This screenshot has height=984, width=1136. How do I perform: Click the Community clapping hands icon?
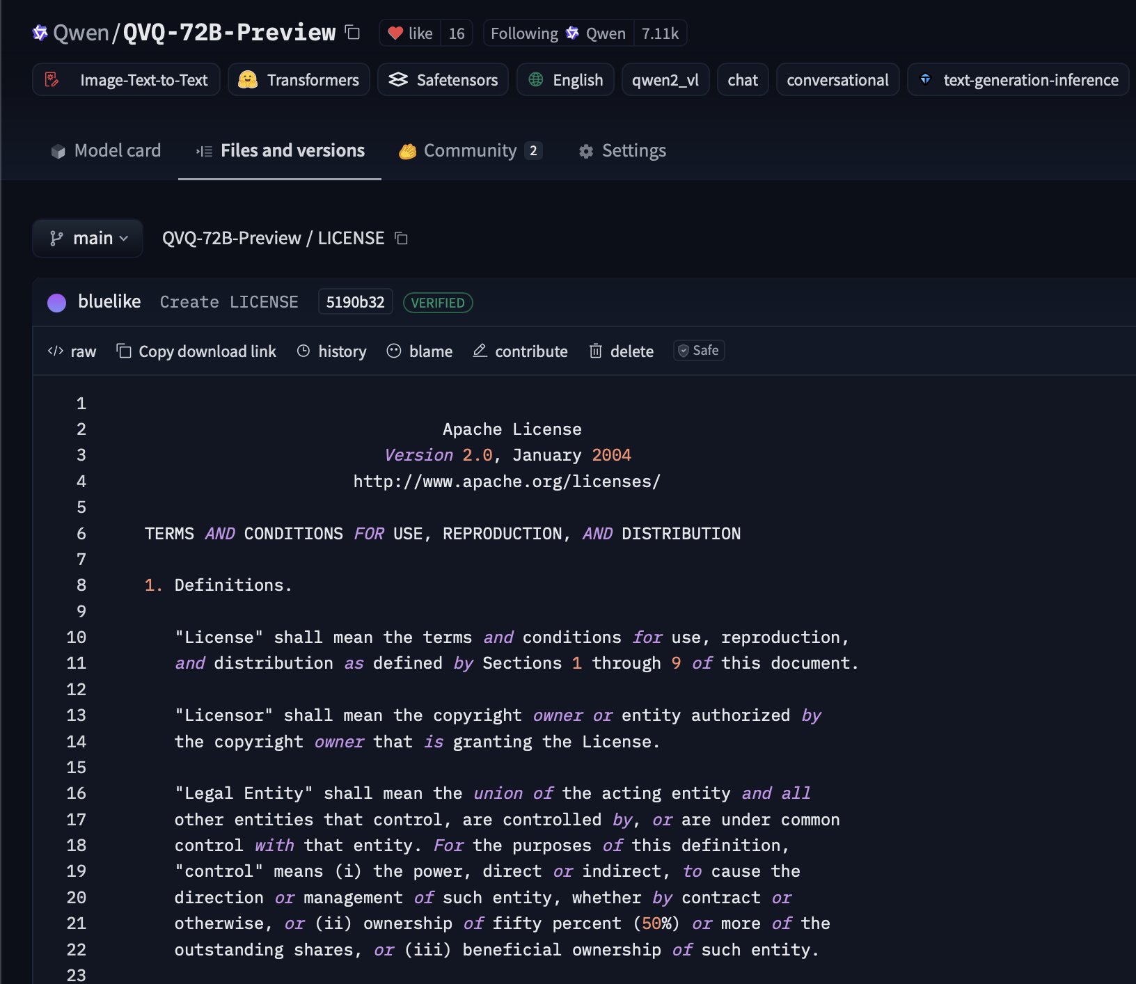click(x=407, y=151)
